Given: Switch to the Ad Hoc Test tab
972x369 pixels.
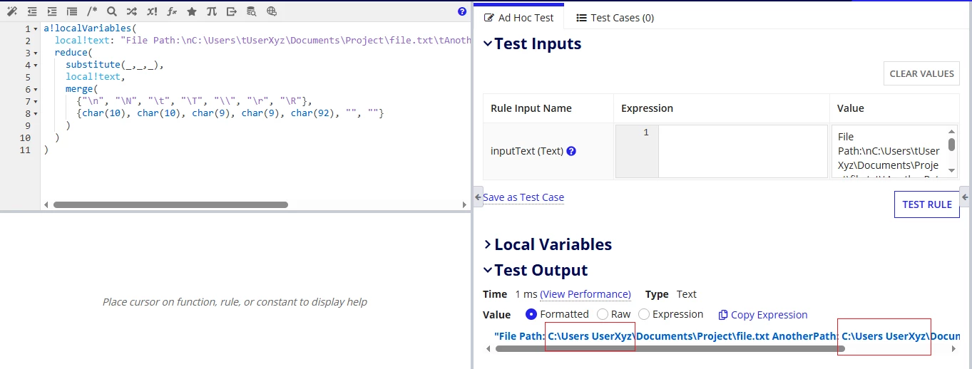Looking at the screenshot, I should coord(519,18).
